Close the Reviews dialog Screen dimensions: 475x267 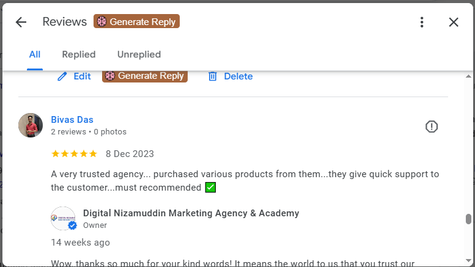(x=454, y=23)
